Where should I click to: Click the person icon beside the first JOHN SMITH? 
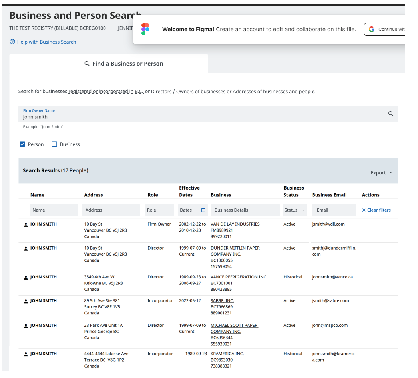pos(26,224)
